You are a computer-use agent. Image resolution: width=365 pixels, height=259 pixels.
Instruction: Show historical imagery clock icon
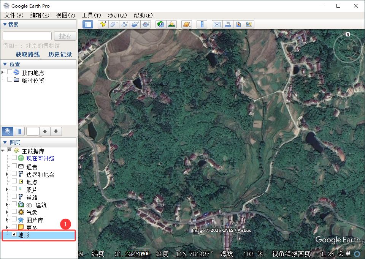[x=161, y=24]
